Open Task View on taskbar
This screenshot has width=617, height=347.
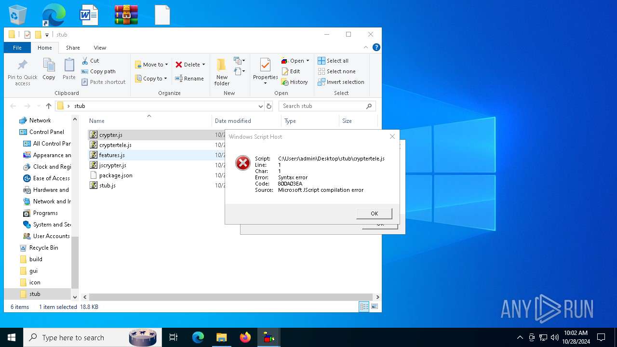[x=174, y=337]
